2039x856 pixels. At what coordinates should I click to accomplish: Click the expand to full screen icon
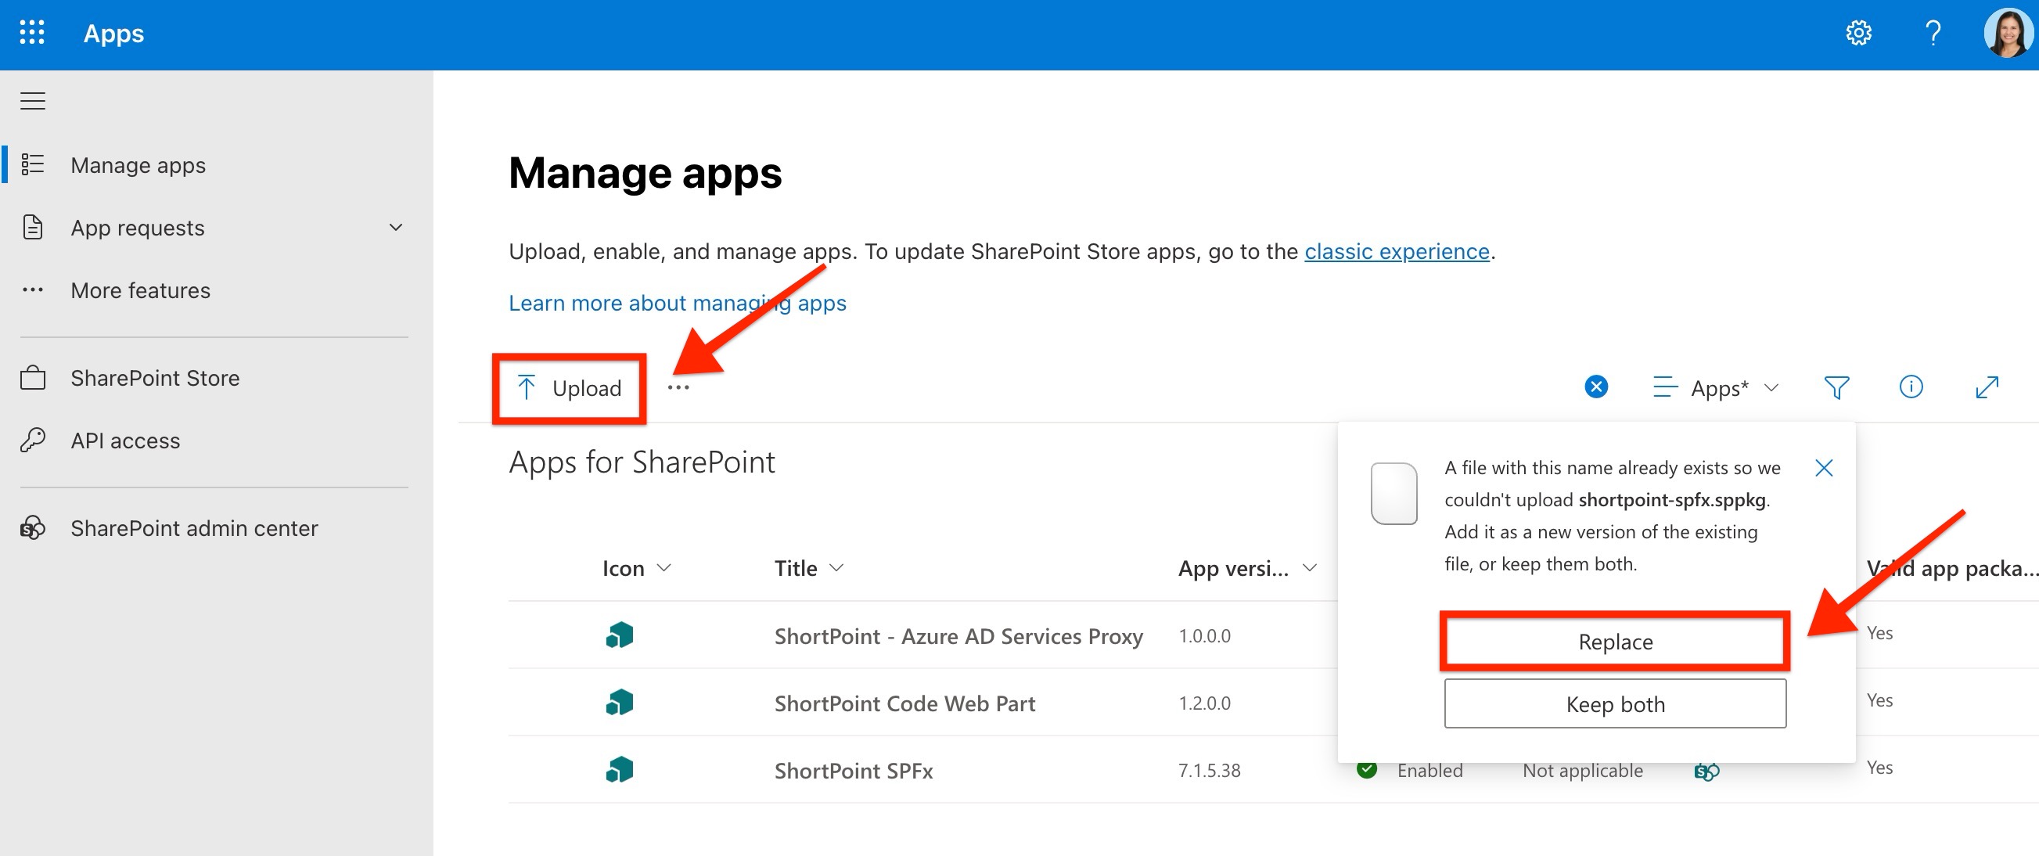[x=1987, y=387]
